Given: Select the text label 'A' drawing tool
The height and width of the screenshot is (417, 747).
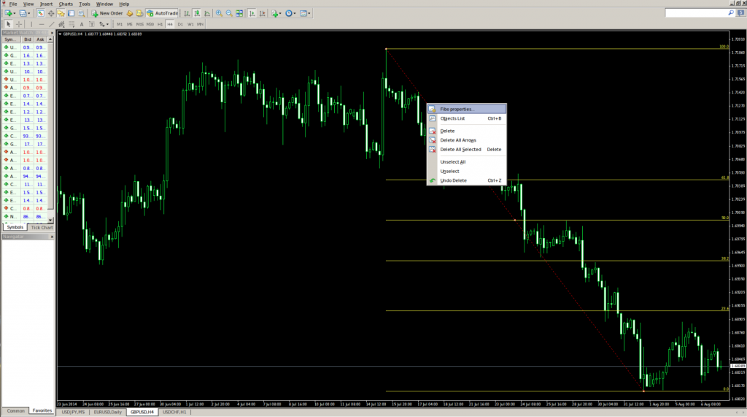Looking at the screenshot, I should [x=80, y=24].
